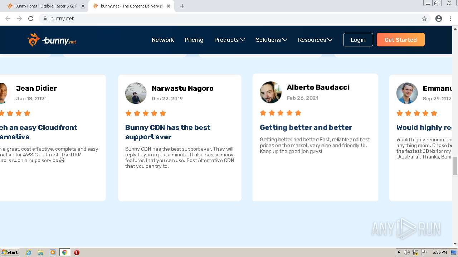The width and height of the screenshot is (458, 257).
Task: Click Narwastu Nagoro's review body text
Action: [x=180, y=157]
